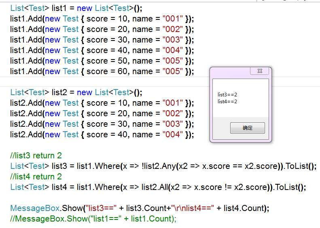Click the list1 declaration line
This screenshot has height=228, width=320.
(x=76, y=8)
